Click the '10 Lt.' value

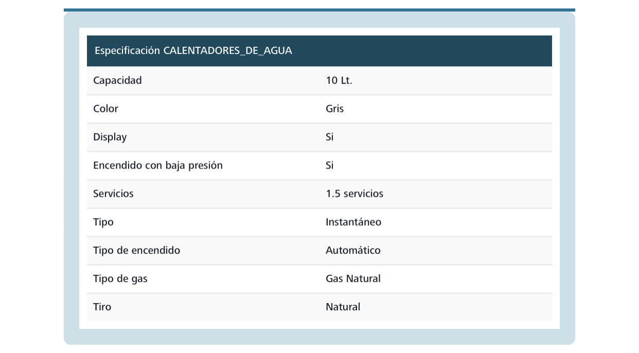[x=339, y=80]
